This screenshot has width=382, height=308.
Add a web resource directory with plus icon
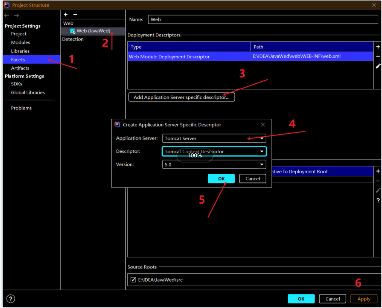[x=378, y=171]
